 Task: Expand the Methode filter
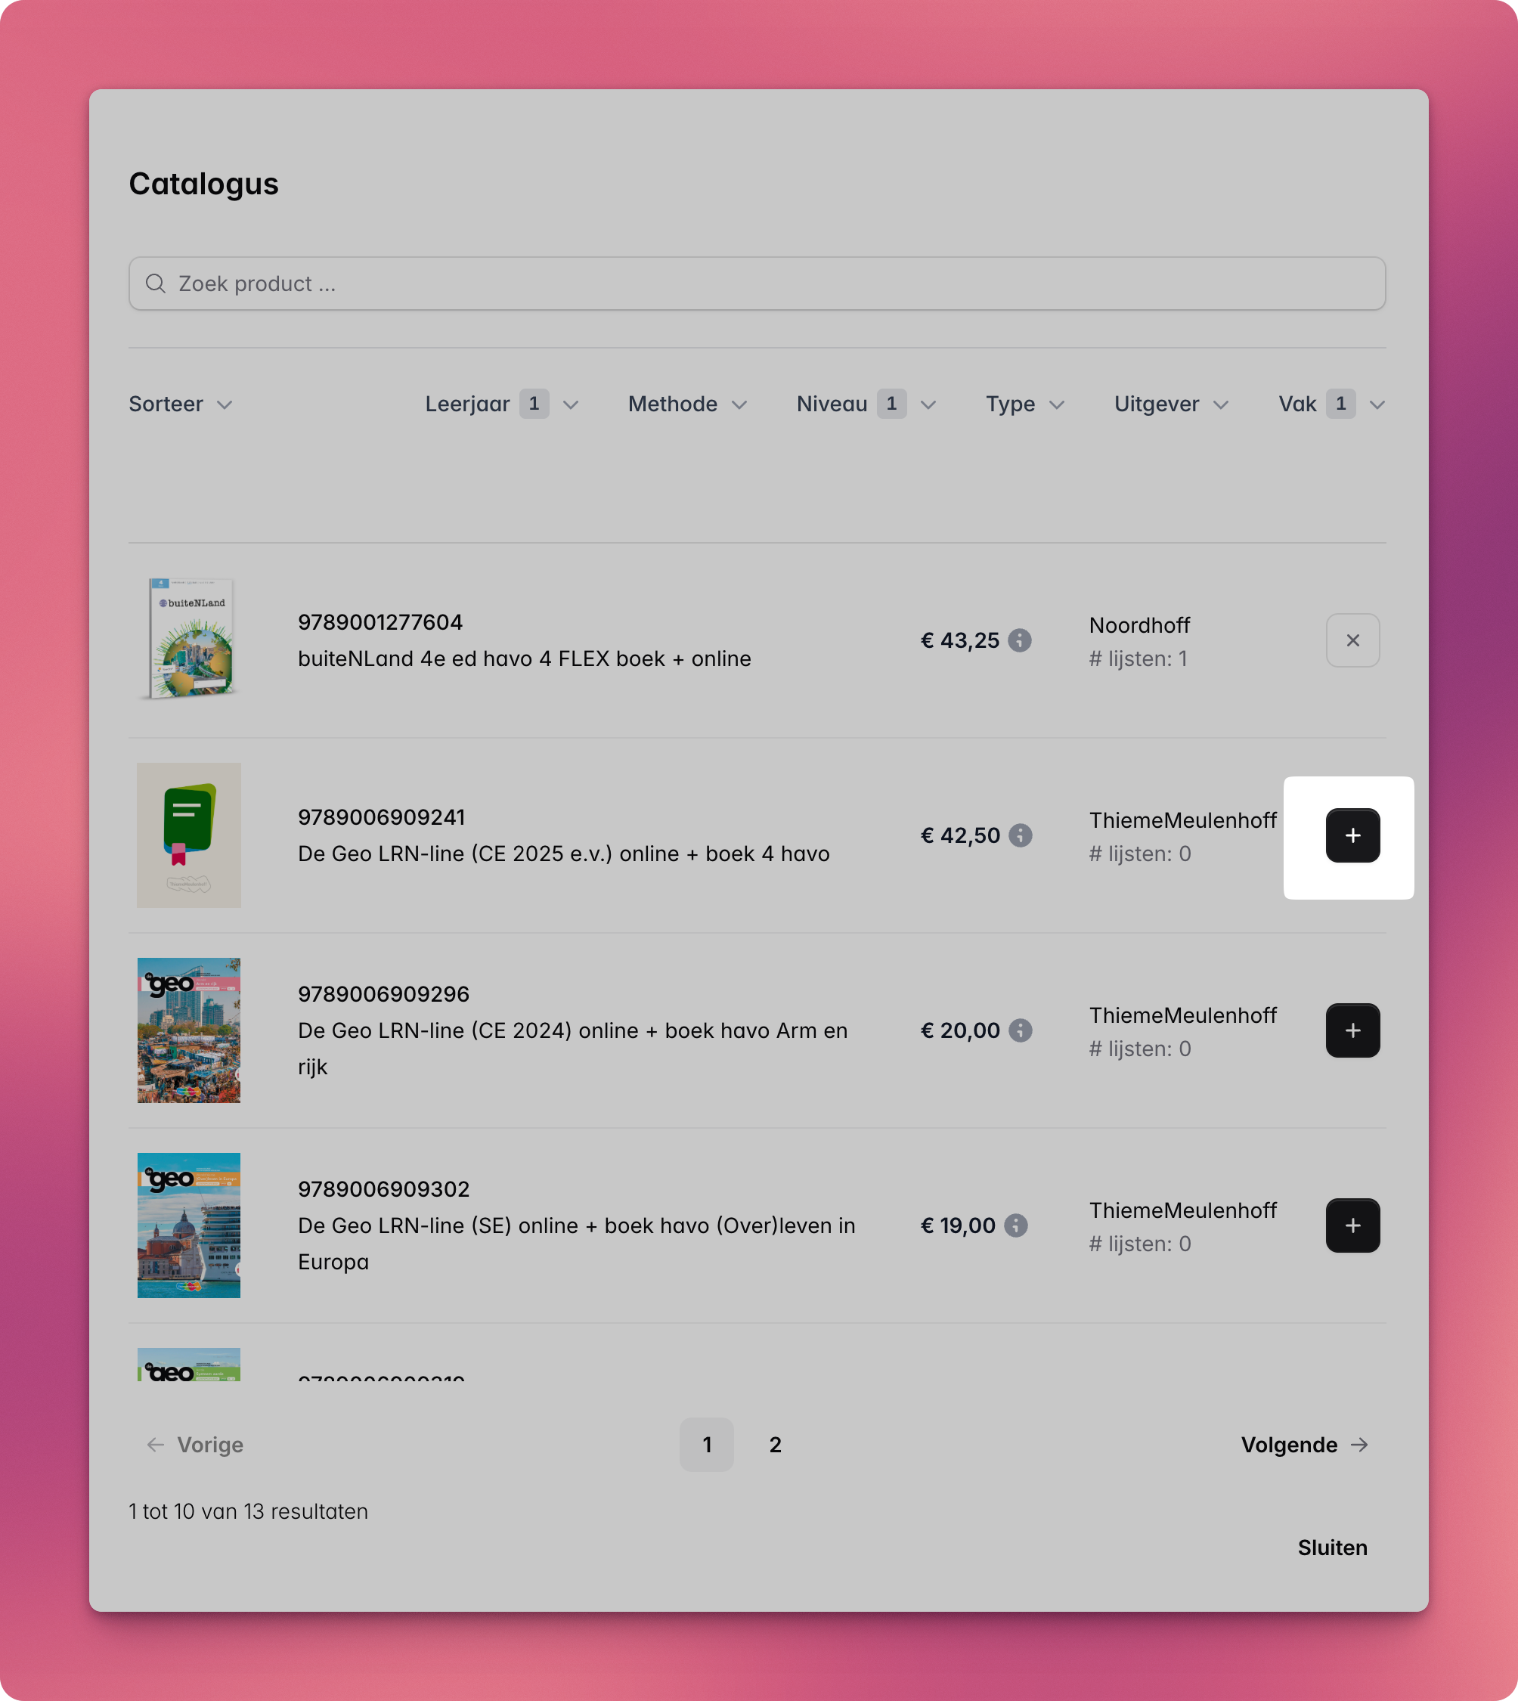(x=687, y=404)
